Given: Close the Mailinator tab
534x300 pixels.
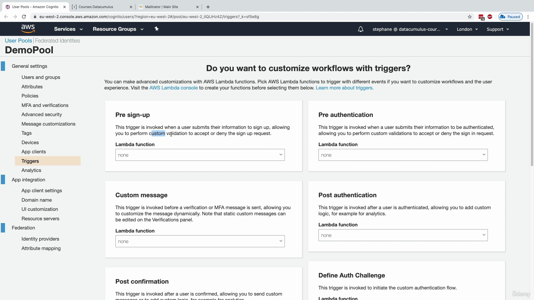Looking at the screenshot, I should pos(197,7).
